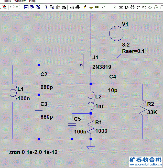Click the Paste clipboard icon
The height and width of the screenshot is (168, 163).
58,7
